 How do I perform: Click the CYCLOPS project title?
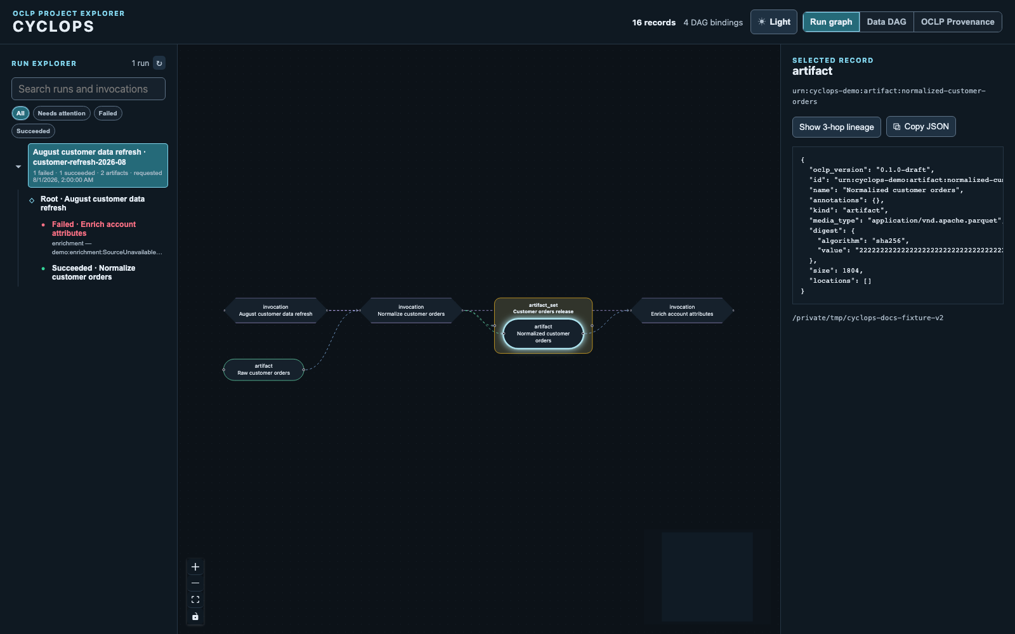tap(53, 27)
